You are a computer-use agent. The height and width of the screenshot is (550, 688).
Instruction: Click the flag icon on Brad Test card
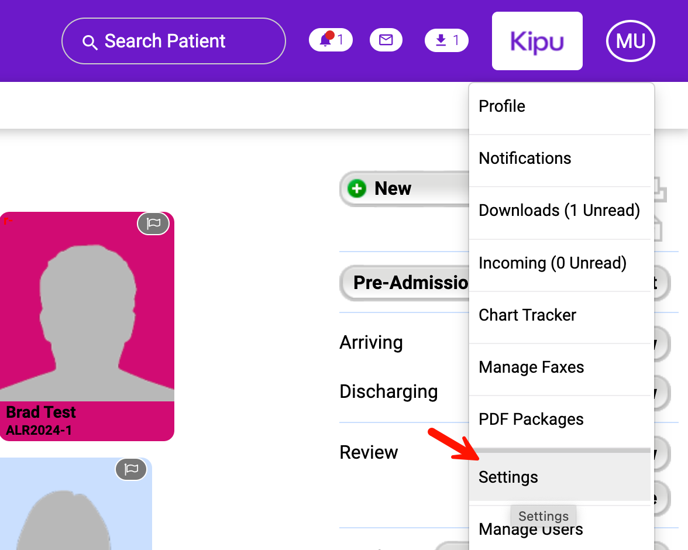pos(153,224)
